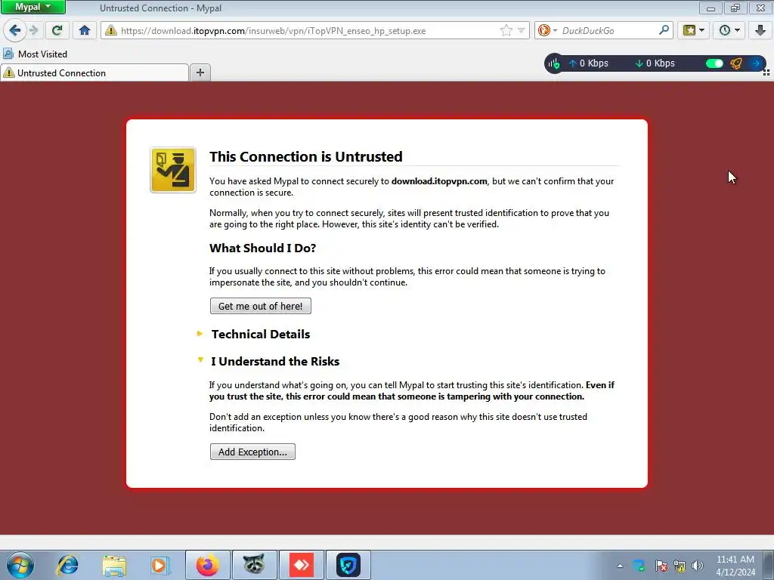Open the URL history dropdown arrow
Image resolution: width=774 pixels, height=580 pixels.
pos(521,30)
